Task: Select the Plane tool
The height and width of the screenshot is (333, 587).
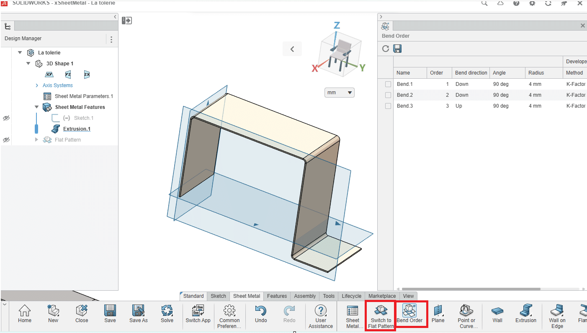Action: [438, 314]
